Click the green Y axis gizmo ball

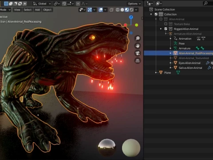(137, 25)
